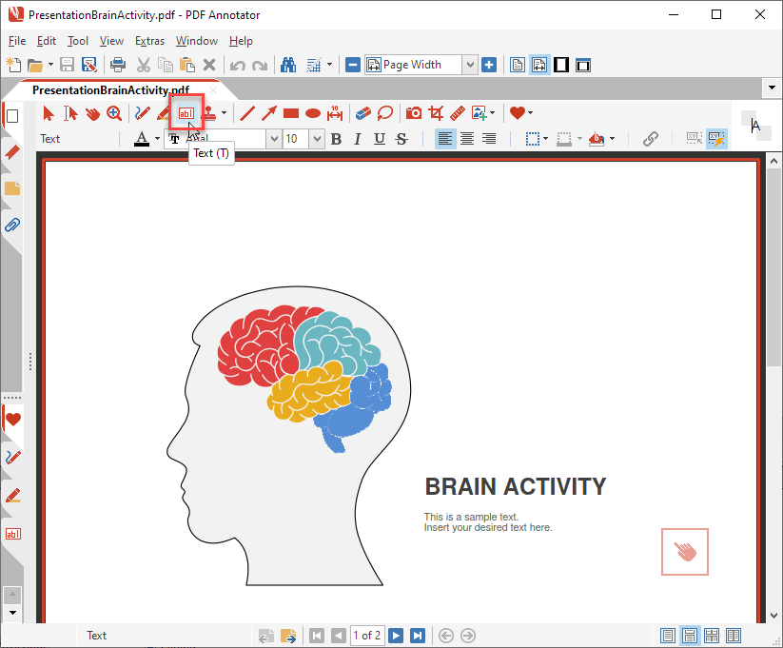Open the Snapshot camera tool

click(414, 113)
